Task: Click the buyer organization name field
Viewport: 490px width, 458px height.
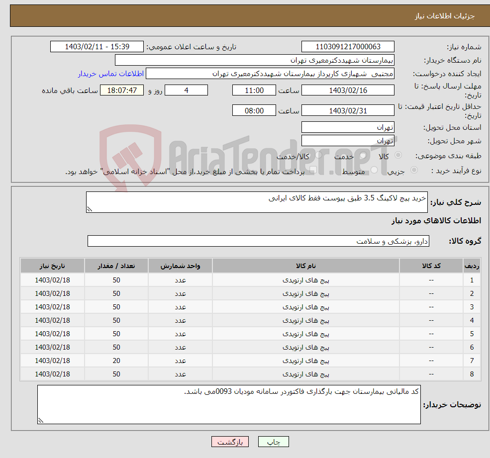Action: tap(255, 60)
